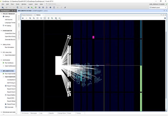Click Run Simulation in Flow Navigator
This screenshot has height=116, width=168.
coord(9,47)
